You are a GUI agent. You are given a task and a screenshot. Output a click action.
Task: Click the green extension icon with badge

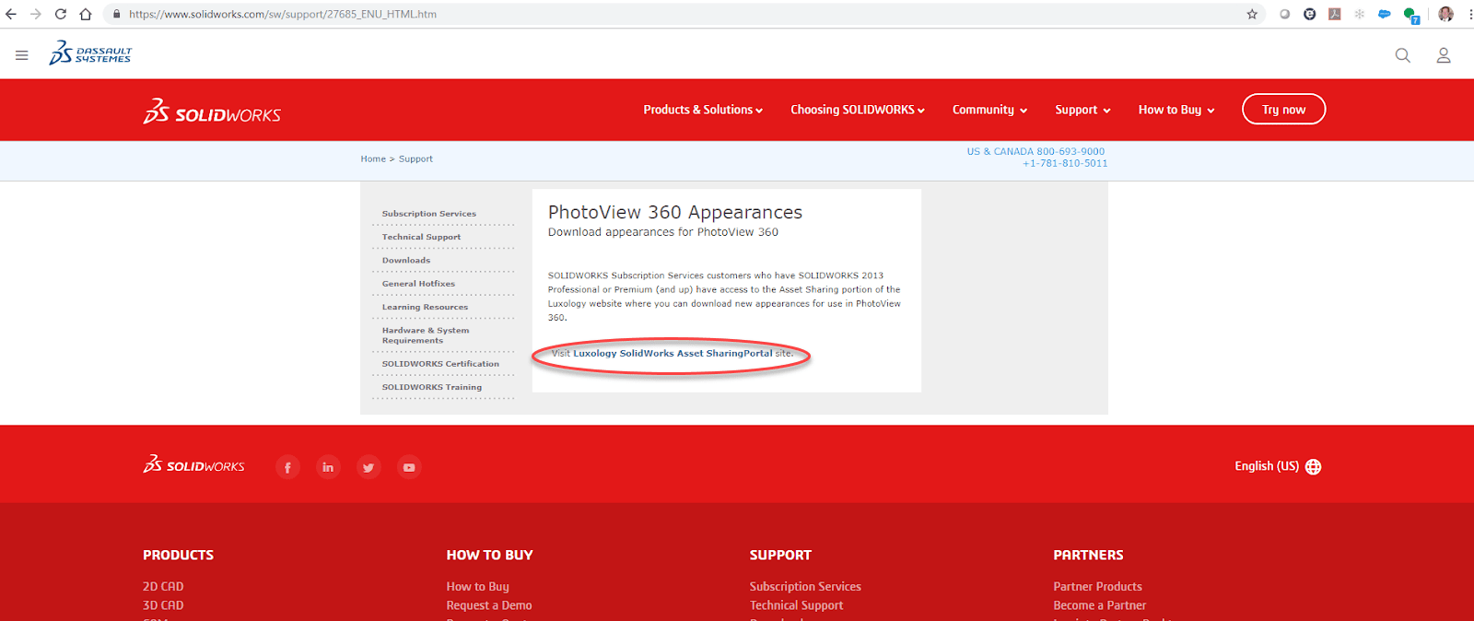tap(1410, 15)
